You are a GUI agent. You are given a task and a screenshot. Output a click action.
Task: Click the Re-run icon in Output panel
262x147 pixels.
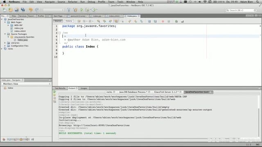[54, 92]
